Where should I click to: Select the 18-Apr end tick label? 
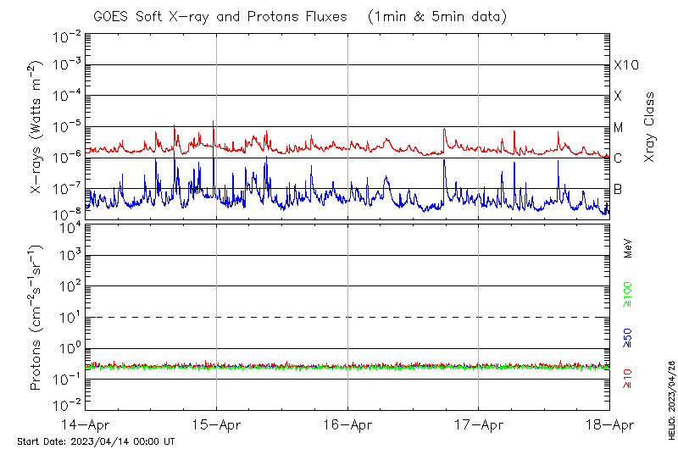pyautogui.click(x=609, y=425)
